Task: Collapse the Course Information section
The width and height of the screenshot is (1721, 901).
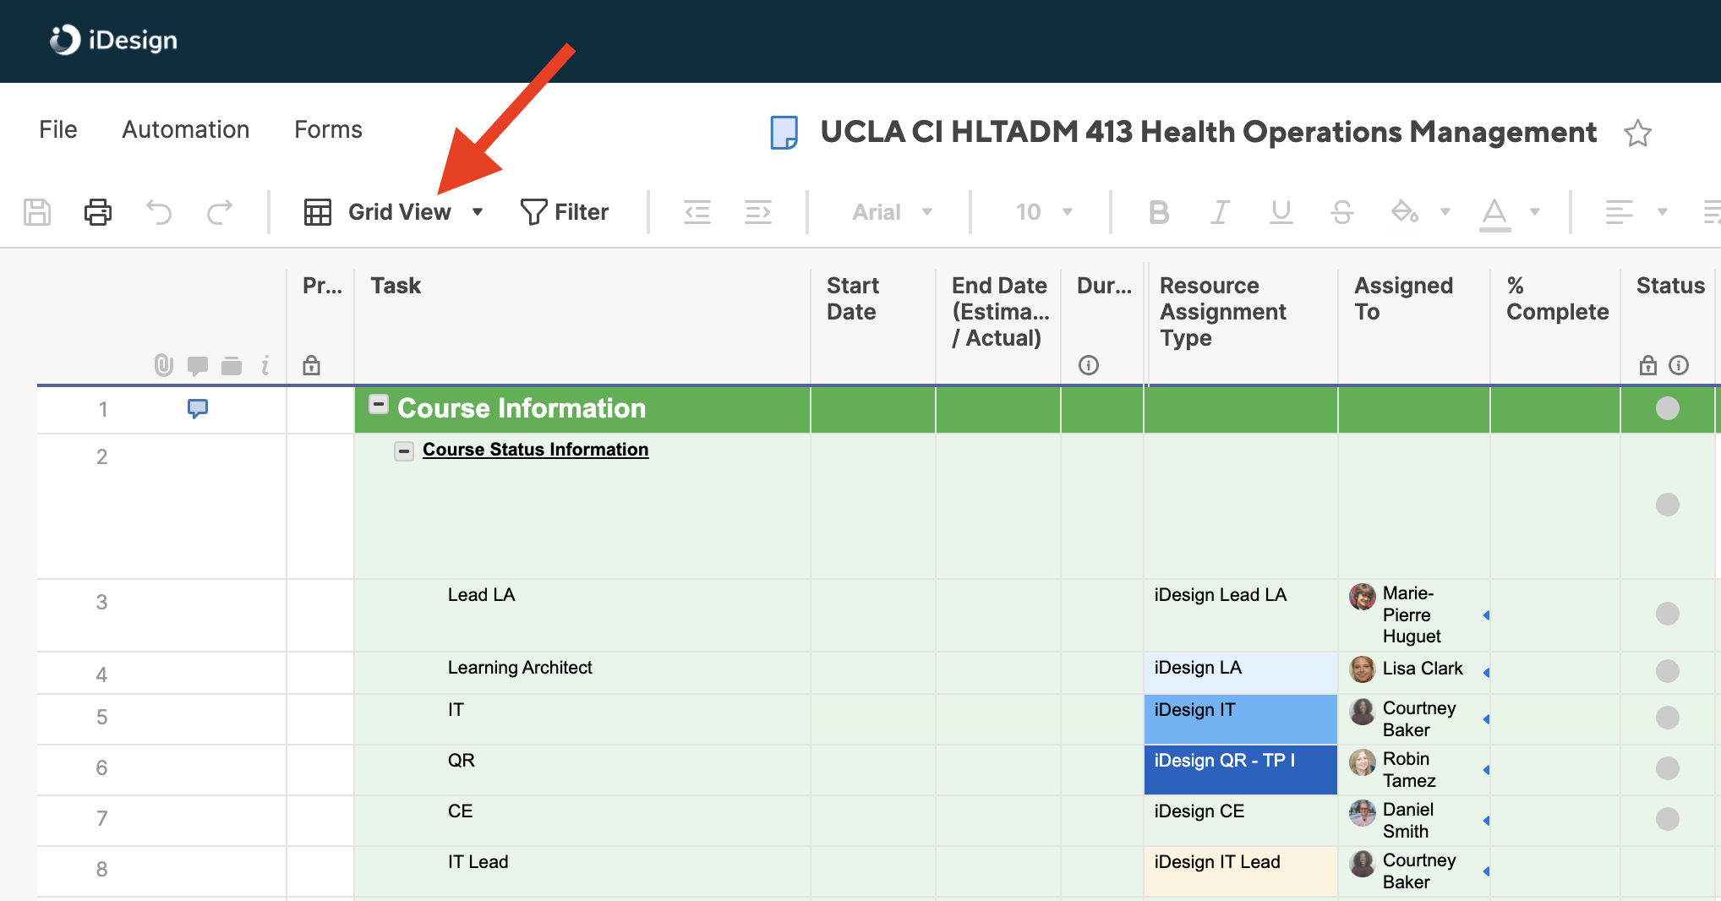Action: [x=379, y=404]
